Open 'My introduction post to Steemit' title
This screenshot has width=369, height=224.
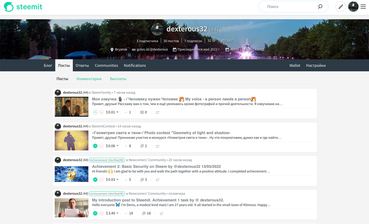tap(158, 200)
